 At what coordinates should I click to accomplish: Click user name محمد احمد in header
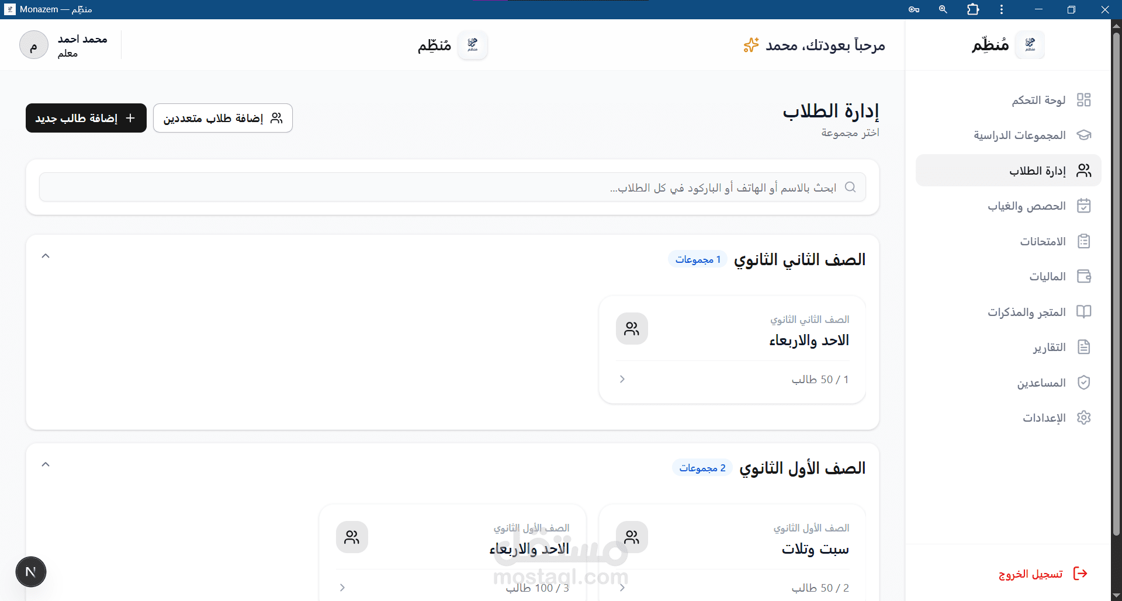[x=82, y=39]
